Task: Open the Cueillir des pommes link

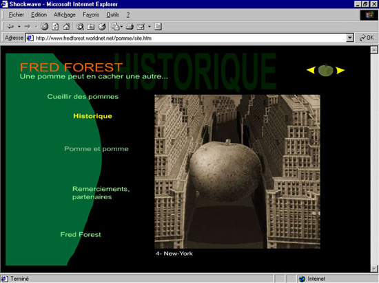Action: tap(83, 97)
